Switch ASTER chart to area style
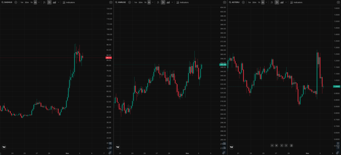This screenshot has height=155, width=341. (282, 2)
